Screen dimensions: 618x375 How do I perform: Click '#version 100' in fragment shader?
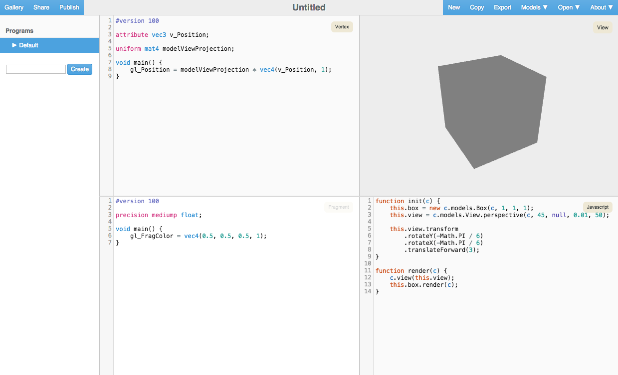(137, 201)
